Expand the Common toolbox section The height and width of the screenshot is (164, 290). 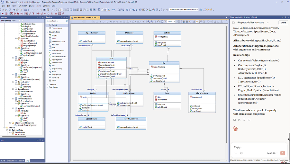pyautogui.click(x=47, y=85)
